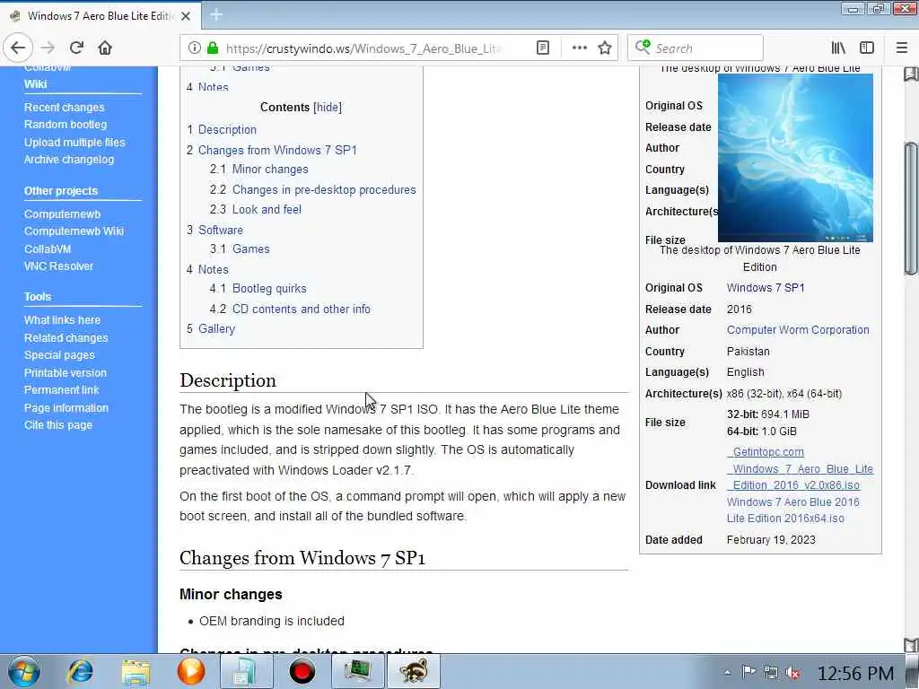Jump to 5 Gallery in contents
The image size is (919, 689).
[x=210, y=329]
